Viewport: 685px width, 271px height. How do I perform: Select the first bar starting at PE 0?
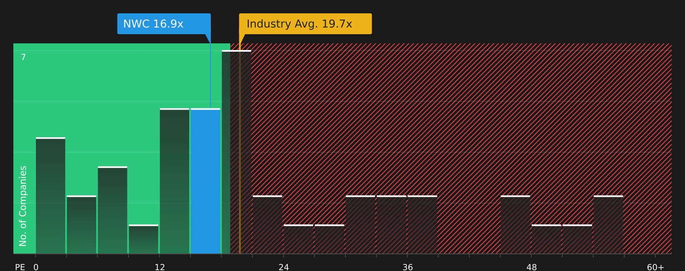(51, 196)
